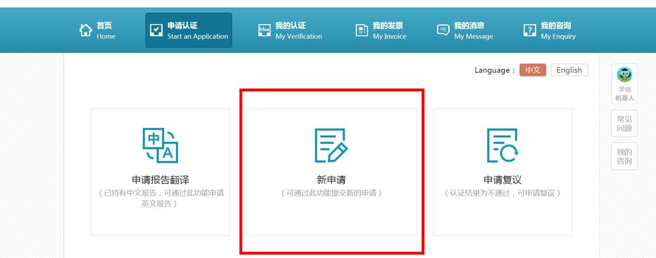Viewport: 656px width, 258px height.
Task: Click the Start an Application checkmark icon
Action: pyautogui.click(x=156, y=31)
